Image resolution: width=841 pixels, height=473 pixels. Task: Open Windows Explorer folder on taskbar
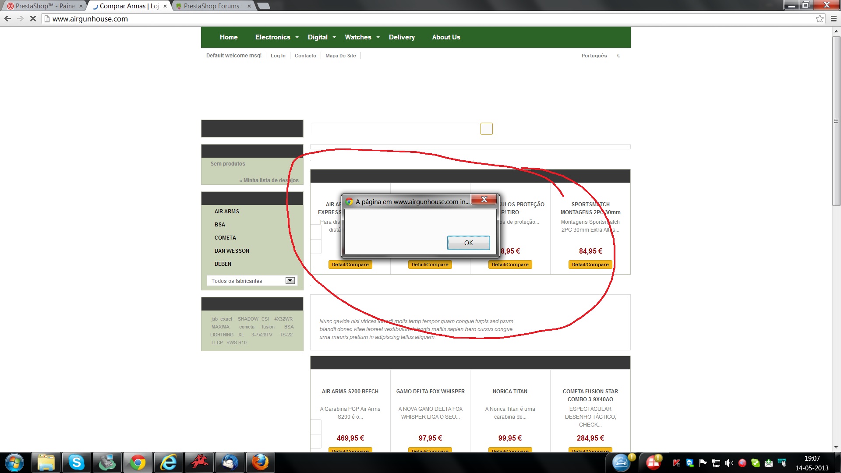pos(46,462)
